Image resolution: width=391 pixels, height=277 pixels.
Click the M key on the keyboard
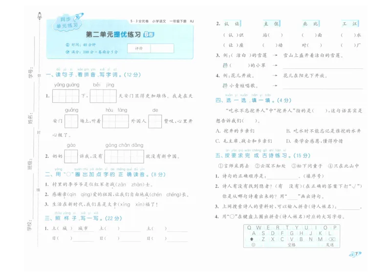coord(320,239)
